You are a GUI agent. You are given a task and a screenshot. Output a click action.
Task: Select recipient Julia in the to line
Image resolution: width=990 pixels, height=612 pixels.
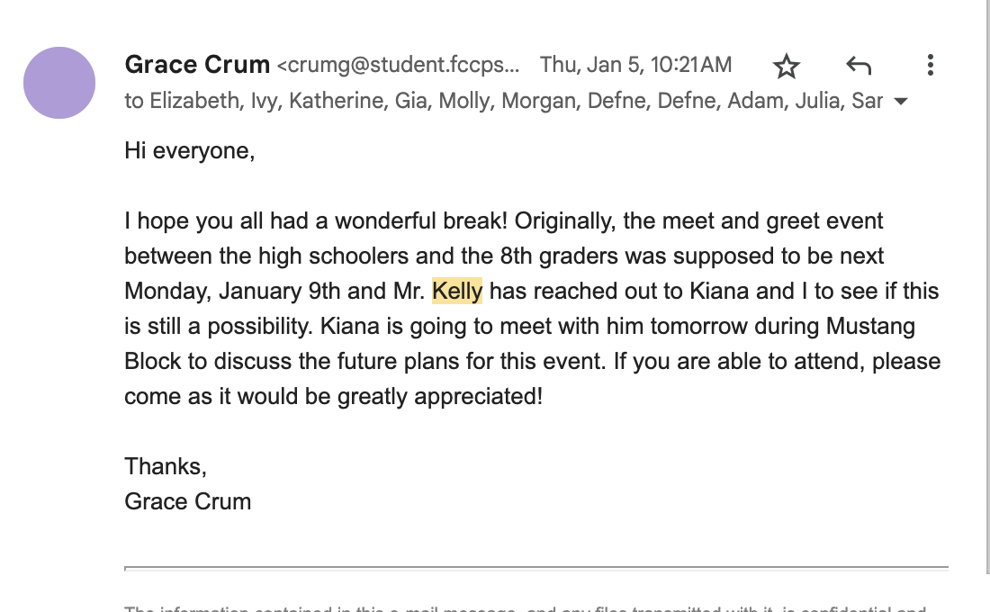click(x=818, y=101)
